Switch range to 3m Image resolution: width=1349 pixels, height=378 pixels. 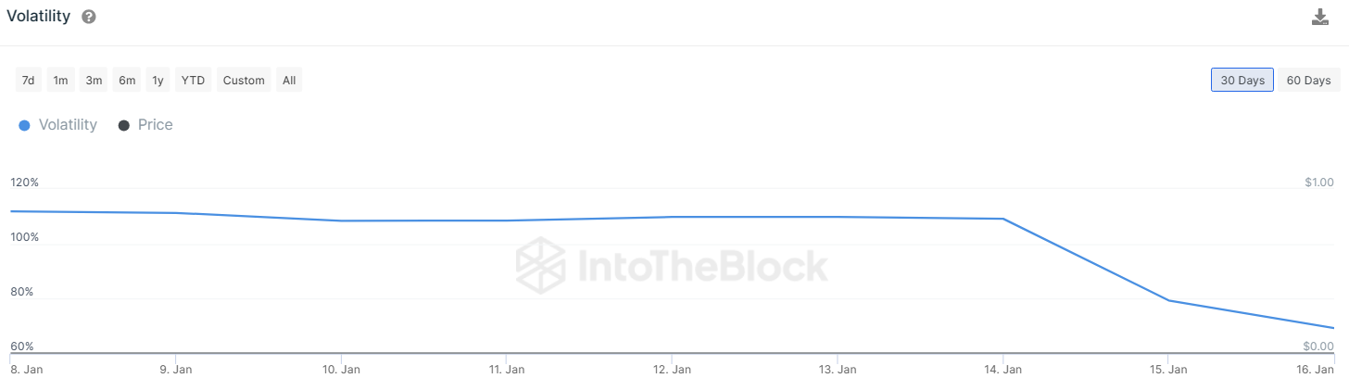94,81
